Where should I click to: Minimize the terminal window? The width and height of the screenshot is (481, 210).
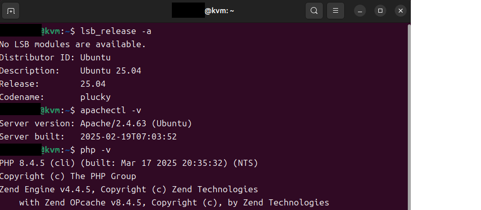pyautogui.click(x=360, y=11)
